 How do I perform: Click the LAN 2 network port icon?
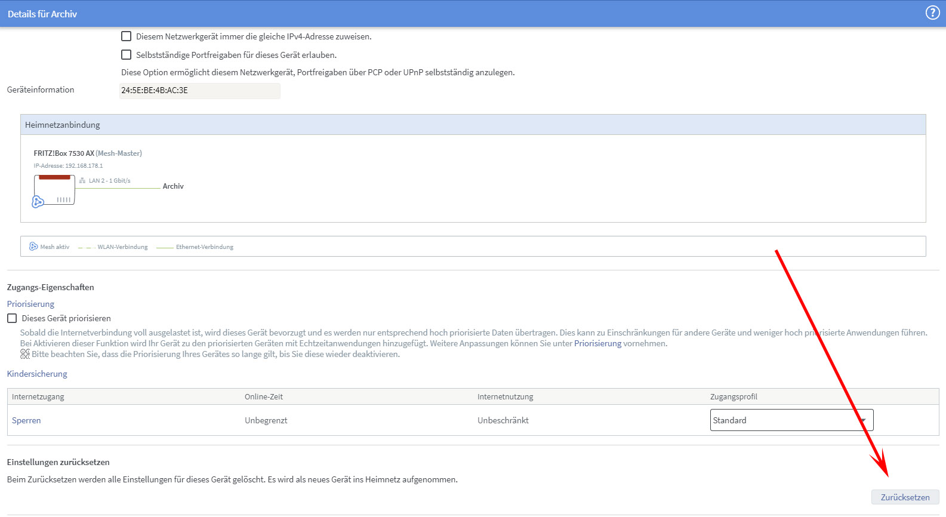tap(82, 180)
